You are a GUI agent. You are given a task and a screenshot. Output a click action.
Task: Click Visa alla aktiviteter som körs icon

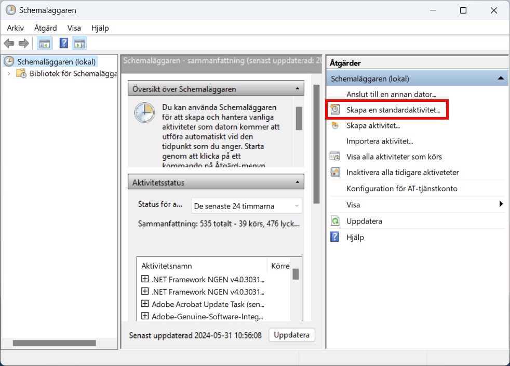[335, 156]
